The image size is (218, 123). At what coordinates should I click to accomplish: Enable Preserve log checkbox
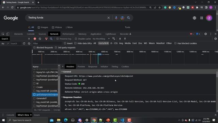point(58,39)
